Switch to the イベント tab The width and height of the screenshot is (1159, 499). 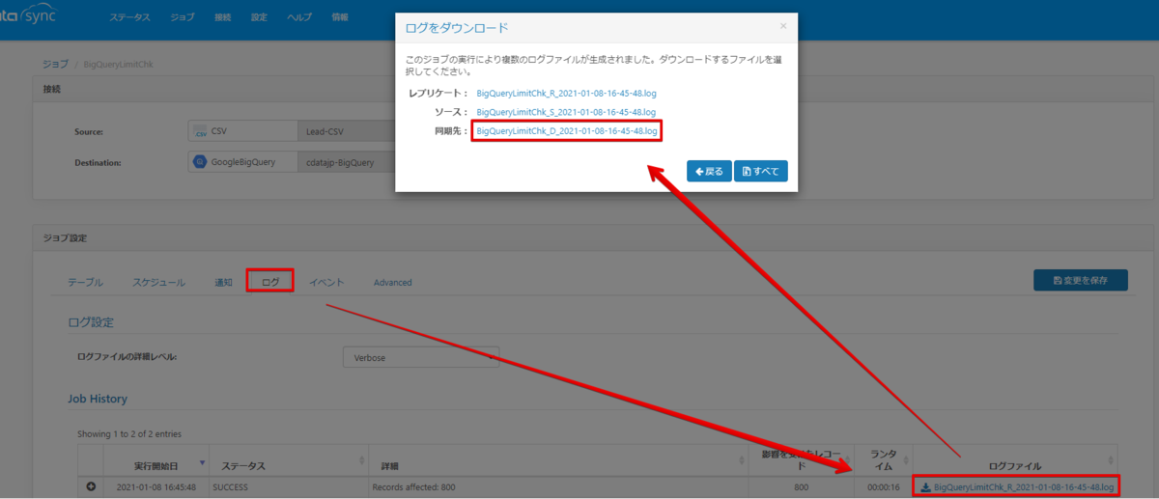pyautogui.click(x=326, y=282)
